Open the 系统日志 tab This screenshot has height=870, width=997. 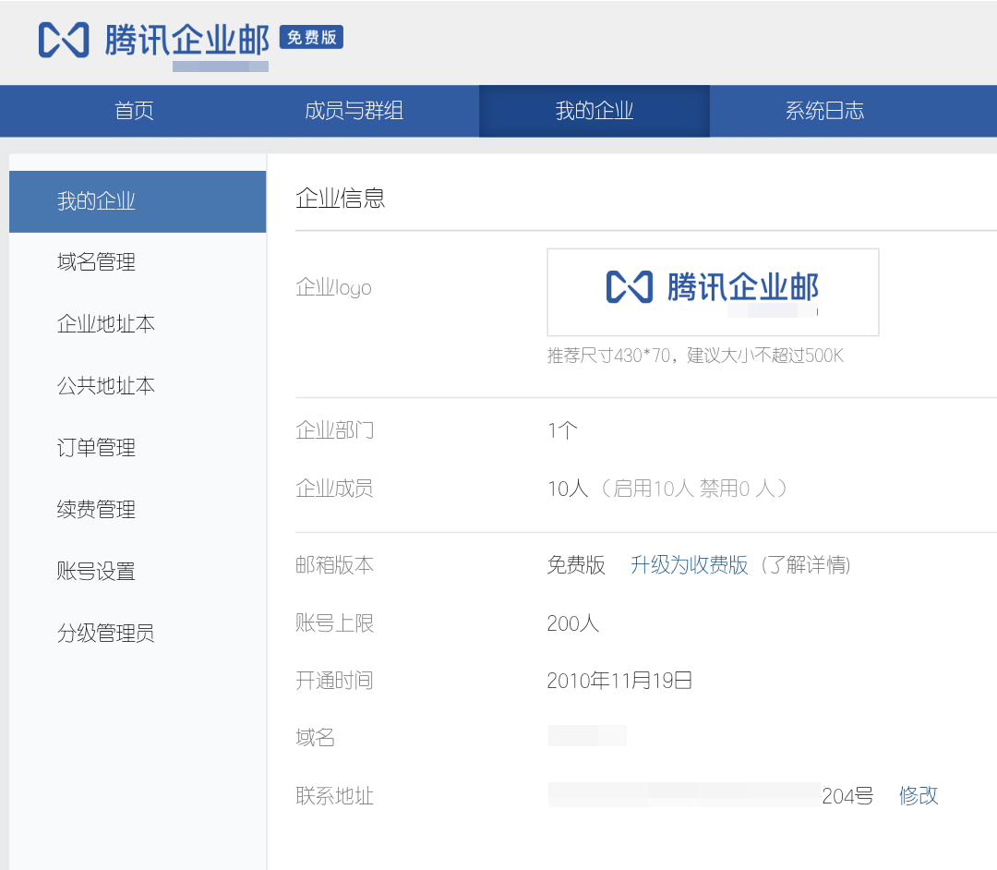pos(824,111)
